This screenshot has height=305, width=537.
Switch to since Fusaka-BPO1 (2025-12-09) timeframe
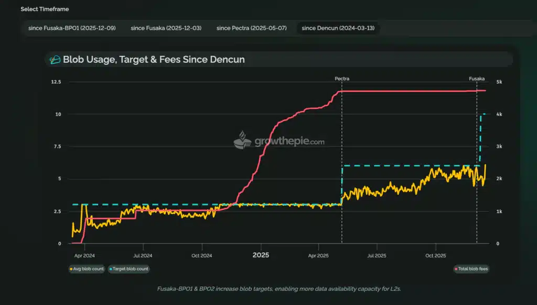[72, 28]
